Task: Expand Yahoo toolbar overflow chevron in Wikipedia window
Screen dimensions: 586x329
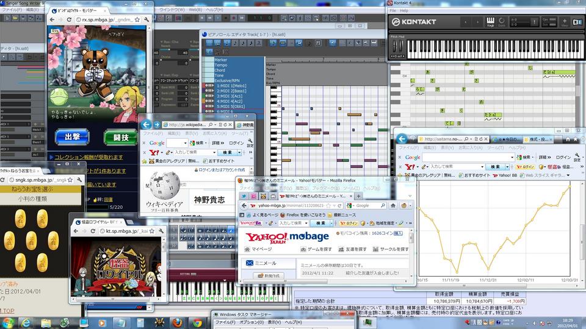Action: [x=250, y=152]
